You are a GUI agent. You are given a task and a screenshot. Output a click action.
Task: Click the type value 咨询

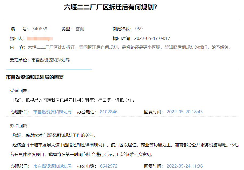80,29
